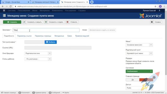The height and width of the screenshot is (94, 167).
Task: Open the Родительский пункт dropdown
Action: pyautogui.click(x=139, y=53)
